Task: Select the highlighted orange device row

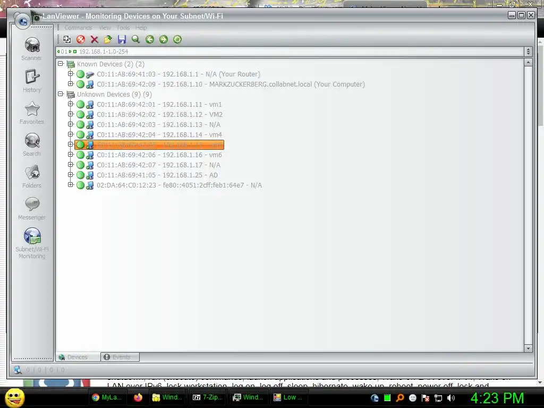Action: point(149,144)
